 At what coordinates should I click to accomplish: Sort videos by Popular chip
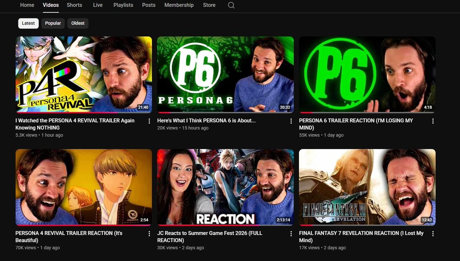click(x=53, y=23)
